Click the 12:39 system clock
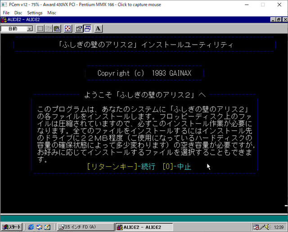 (279, 227)
